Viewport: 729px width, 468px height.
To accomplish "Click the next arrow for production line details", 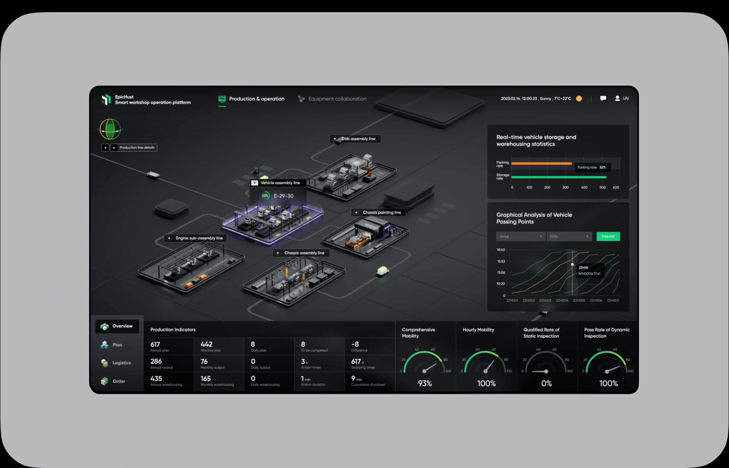I will [114, 148].
